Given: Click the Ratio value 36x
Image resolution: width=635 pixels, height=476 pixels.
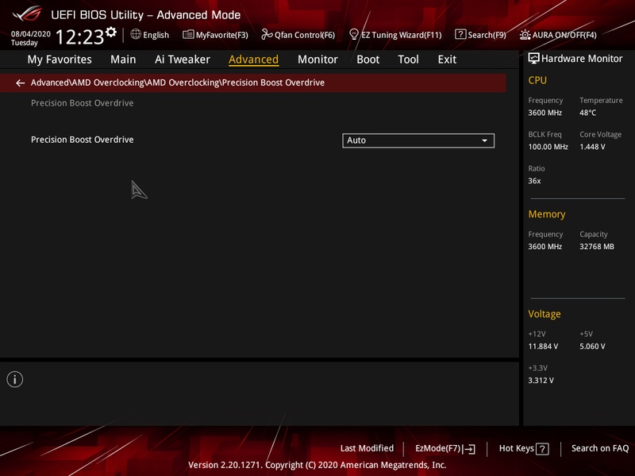Looking at the screenshot, I should point(534,181).
